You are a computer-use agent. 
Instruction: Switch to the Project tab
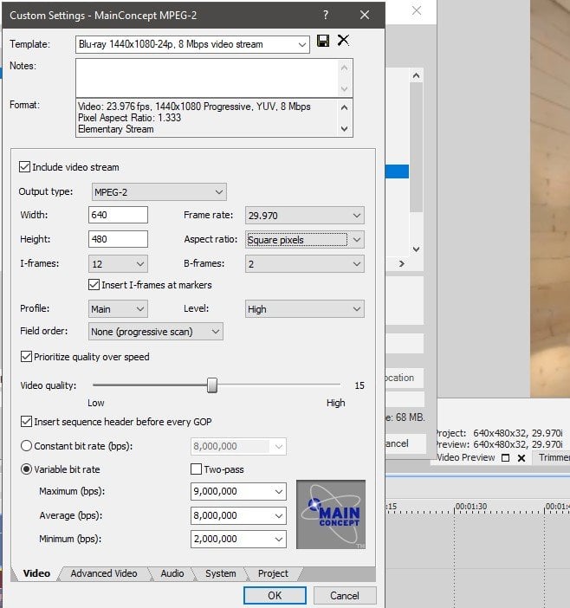[x=273, y=573]
